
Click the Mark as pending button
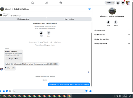pyautogui.click(x=23, y=19)
